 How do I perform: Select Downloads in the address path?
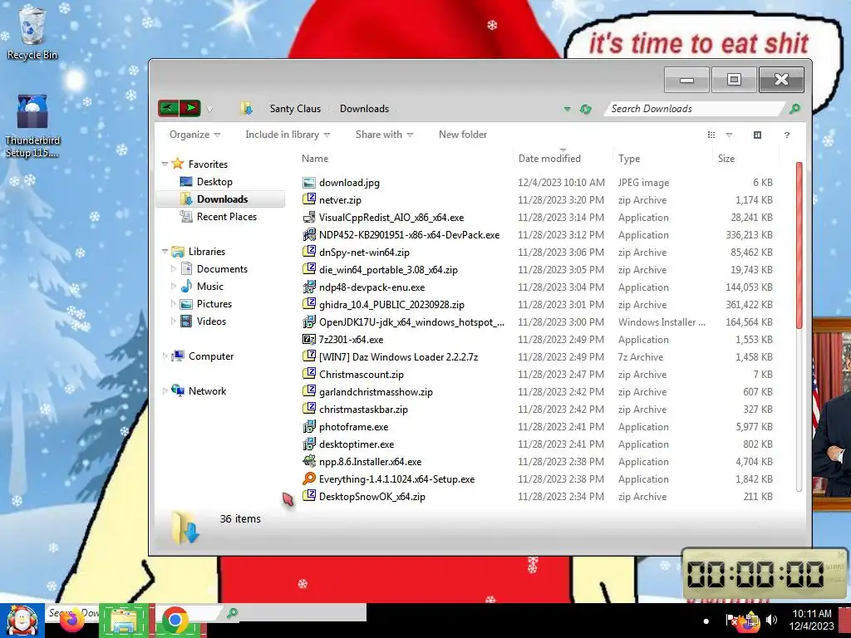(x=364, y=109)
